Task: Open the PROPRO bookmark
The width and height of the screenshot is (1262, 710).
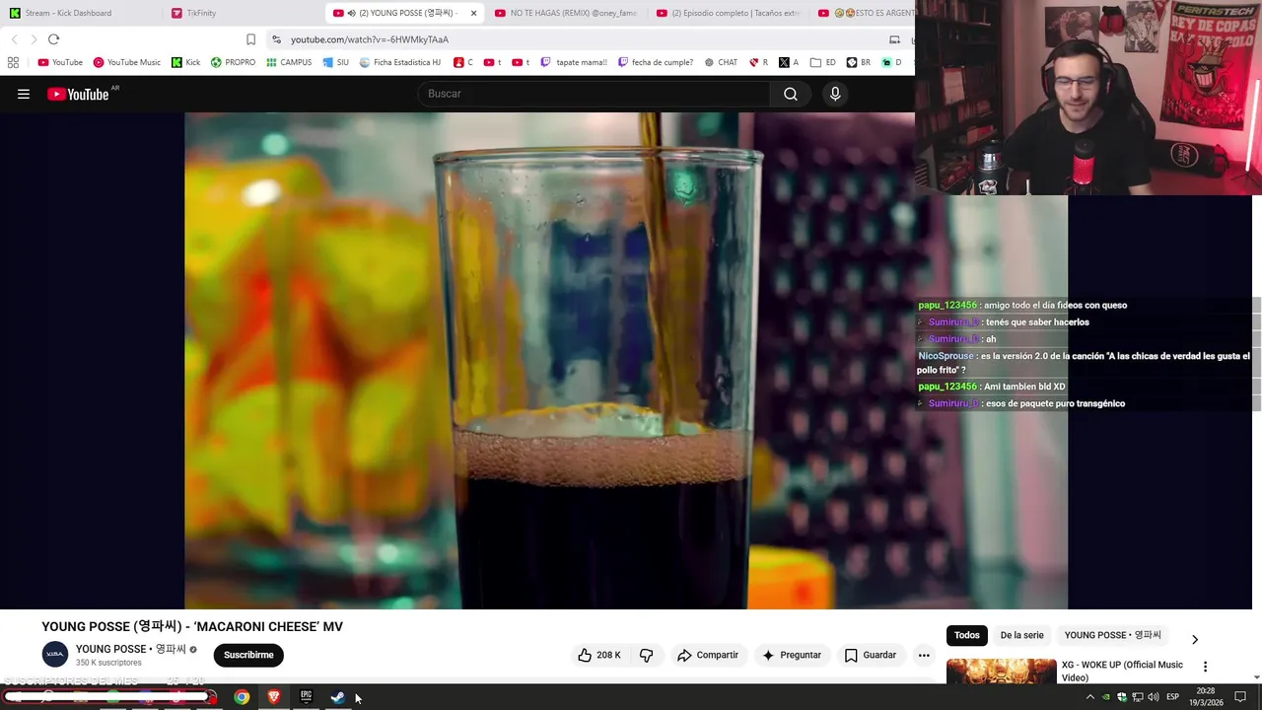Action: click(x=233, y=62)
